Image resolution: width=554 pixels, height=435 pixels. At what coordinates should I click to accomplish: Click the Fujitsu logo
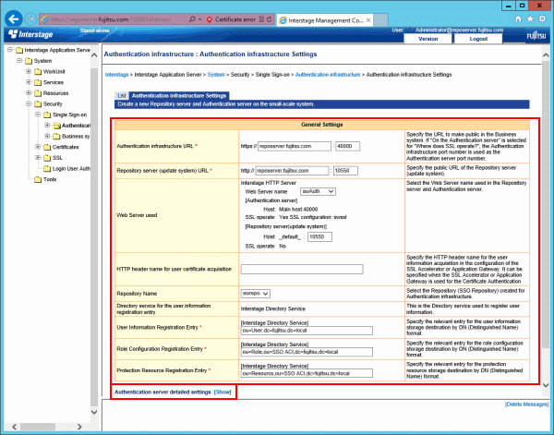point(536,36)
